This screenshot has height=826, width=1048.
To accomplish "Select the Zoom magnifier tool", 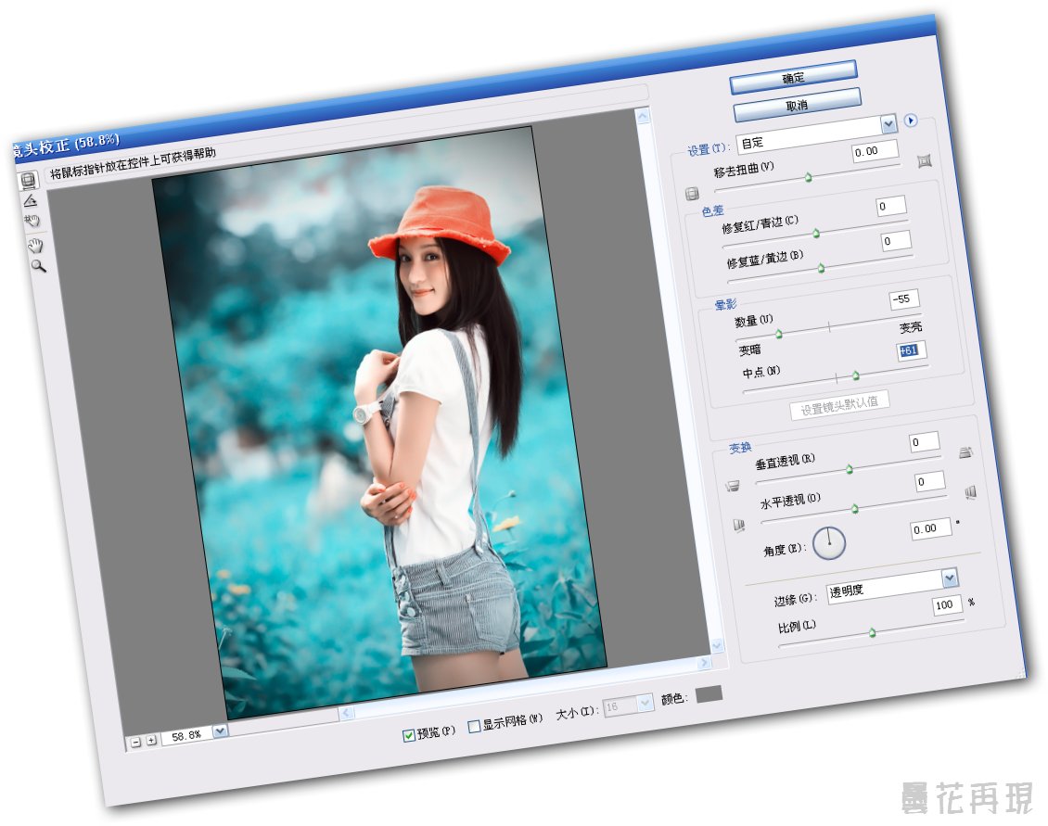I will point(38,266).
